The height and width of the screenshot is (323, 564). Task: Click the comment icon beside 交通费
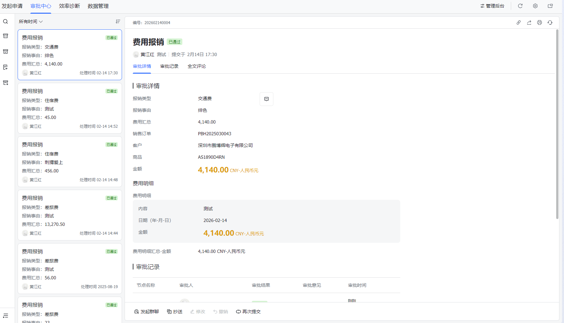pos(267,99)
